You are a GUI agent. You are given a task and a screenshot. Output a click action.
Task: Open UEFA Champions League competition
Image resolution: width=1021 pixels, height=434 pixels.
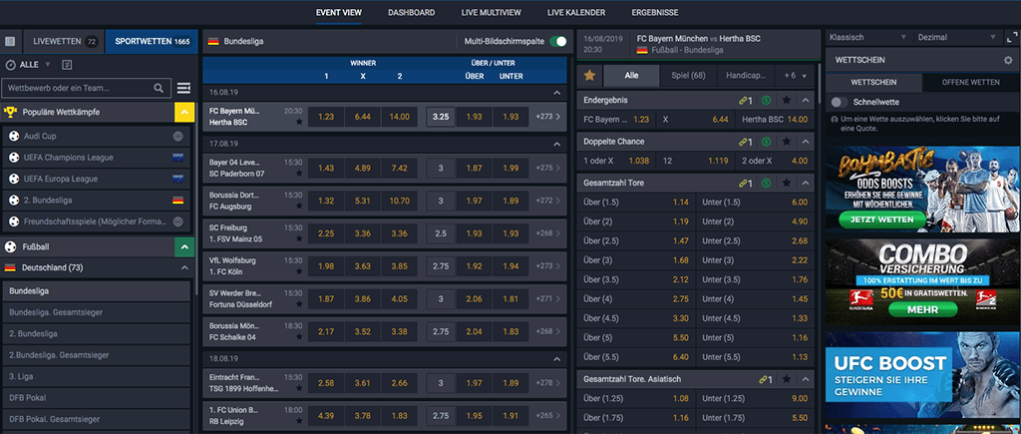coord(97,158)
